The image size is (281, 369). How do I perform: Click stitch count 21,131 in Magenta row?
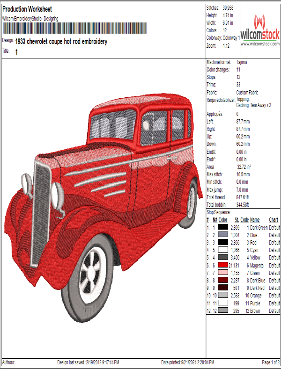coord(234,266)
